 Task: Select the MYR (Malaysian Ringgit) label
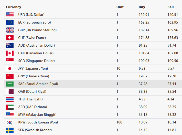37,115
